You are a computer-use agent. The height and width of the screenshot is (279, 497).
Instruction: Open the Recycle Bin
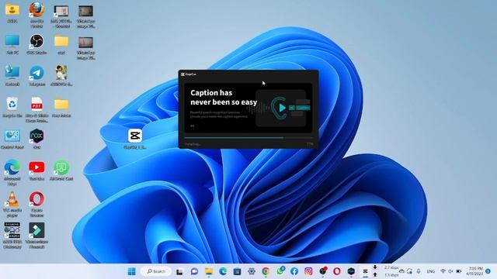(12, 105)
